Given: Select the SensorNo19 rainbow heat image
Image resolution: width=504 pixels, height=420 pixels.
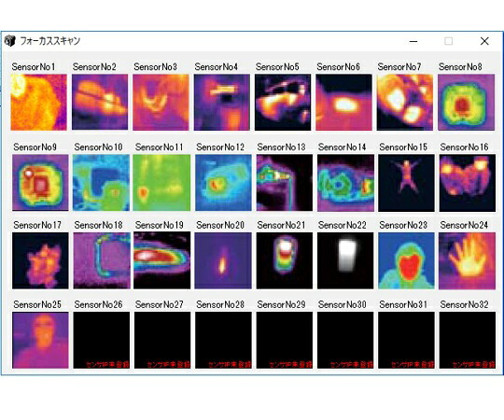Looking at the screenshot, I should tap(161, 260).
